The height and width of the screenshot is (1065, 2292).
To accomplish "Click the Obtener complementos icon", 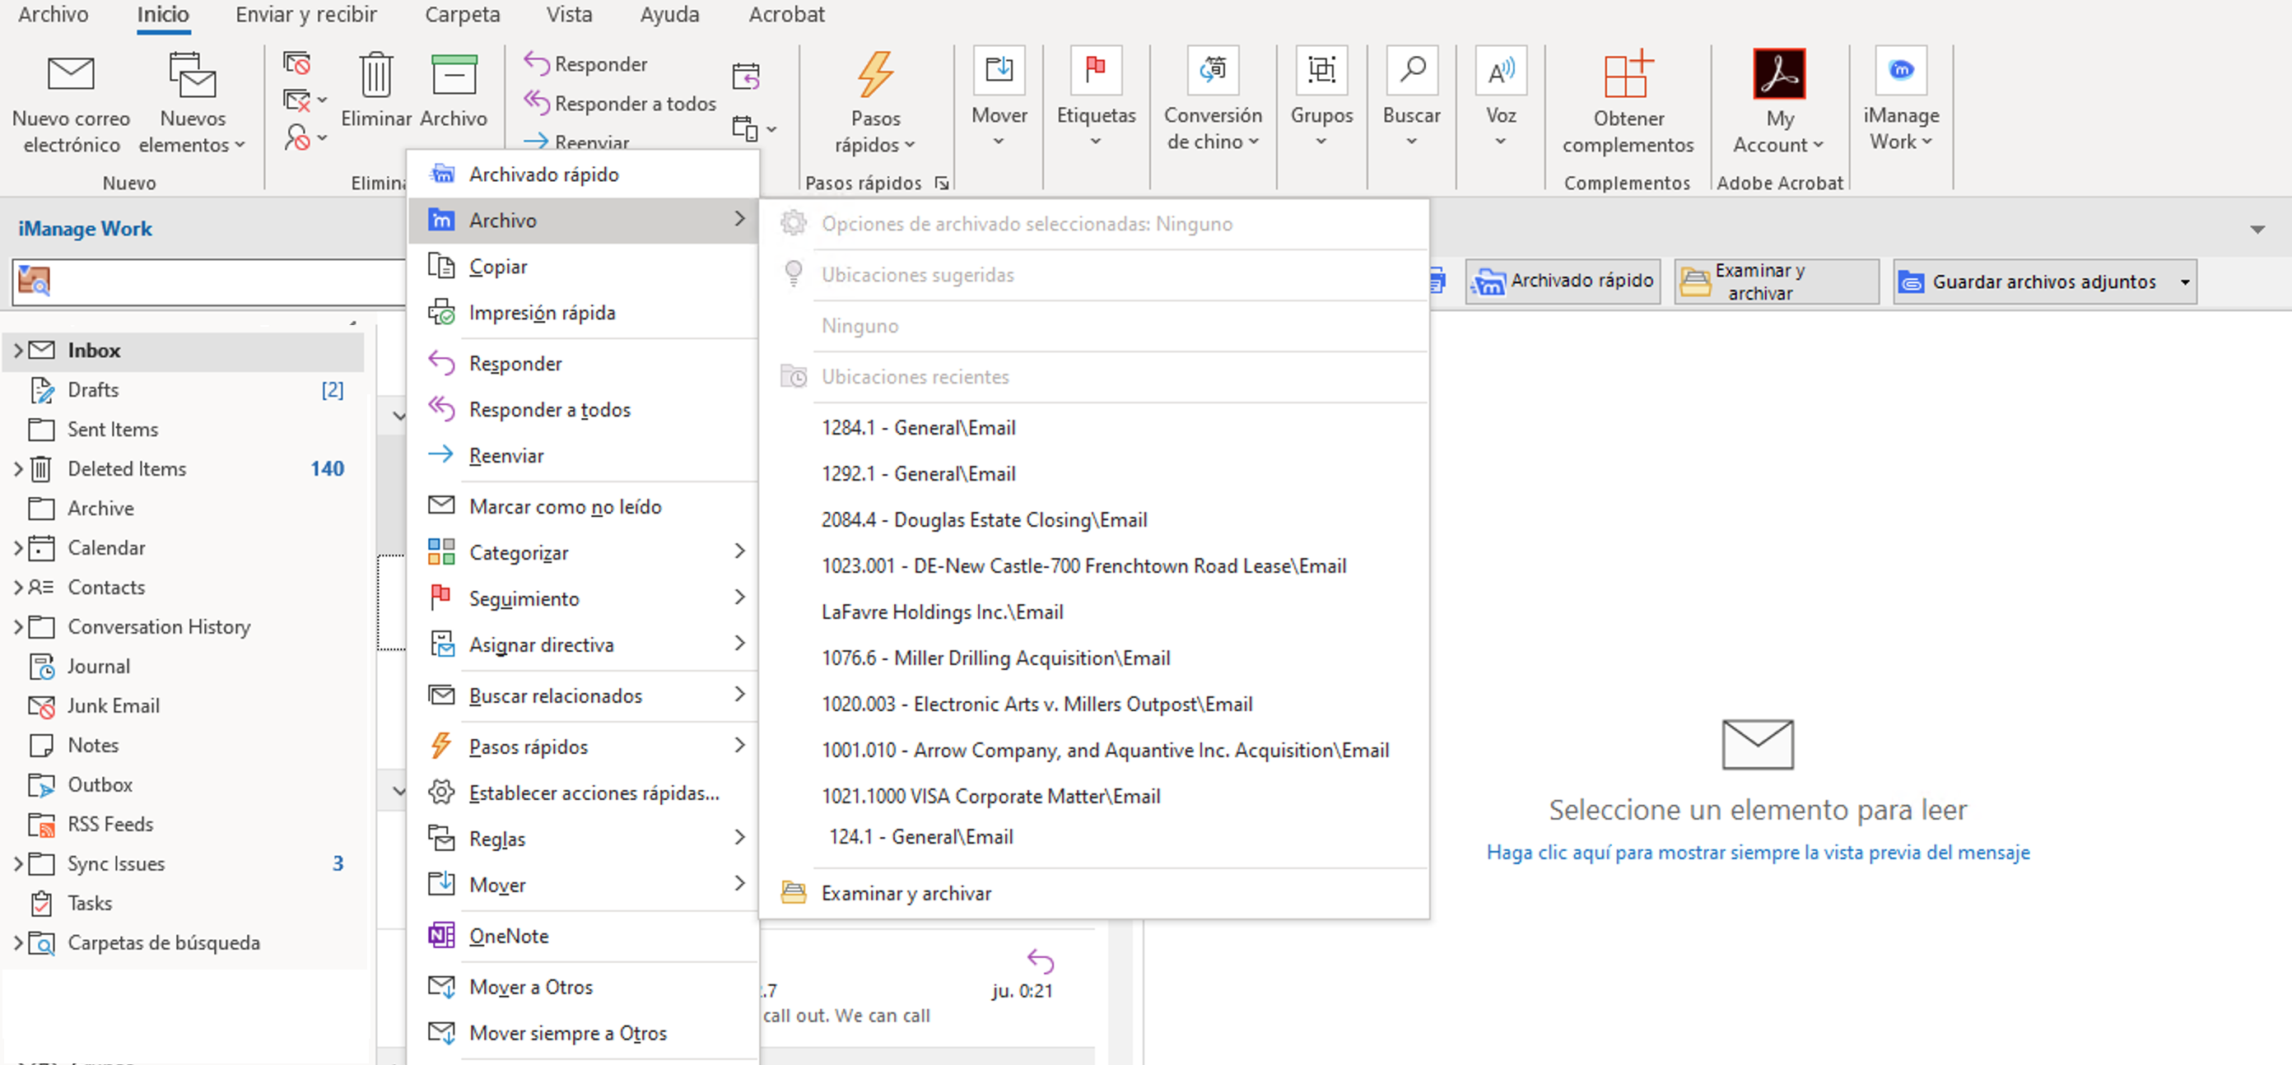I will coord(1628,74).
